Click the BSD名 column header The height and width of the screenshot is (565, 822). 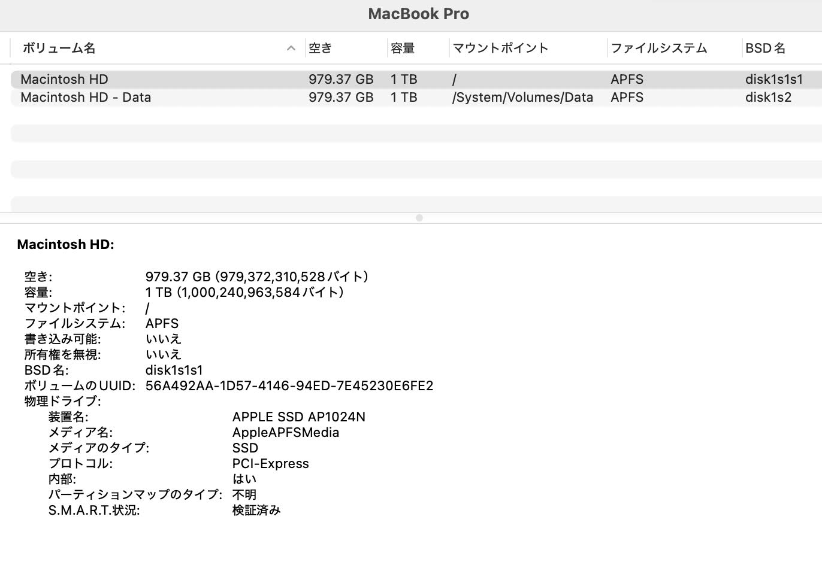point(765,48)
